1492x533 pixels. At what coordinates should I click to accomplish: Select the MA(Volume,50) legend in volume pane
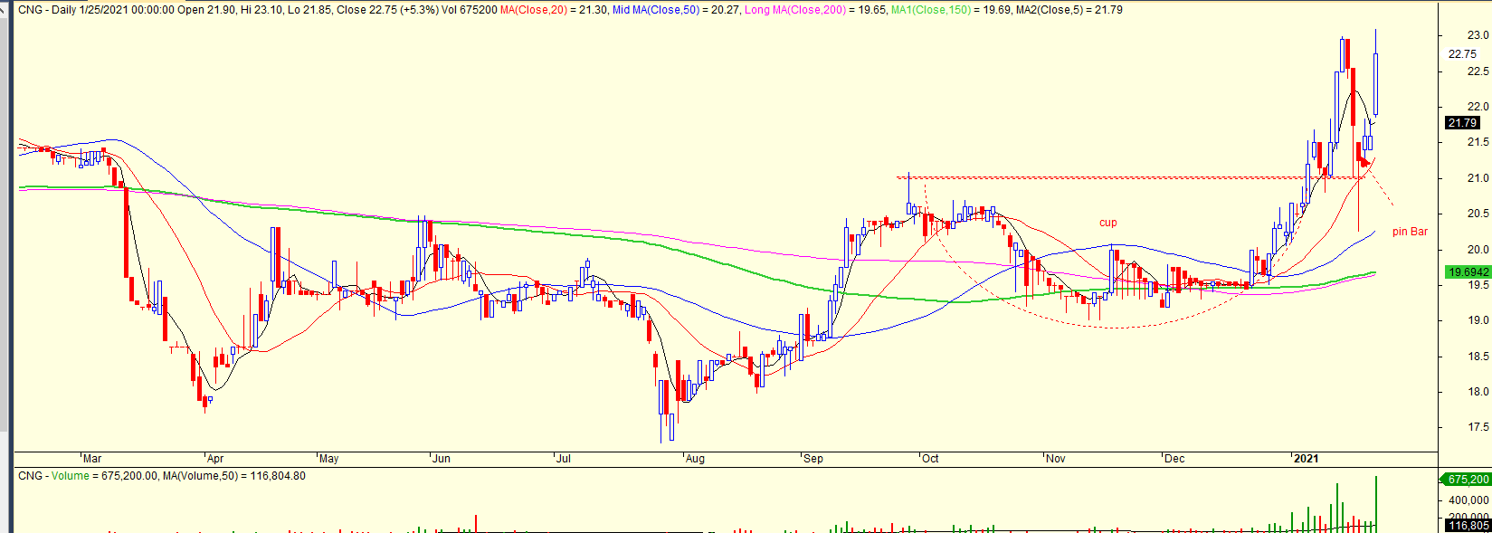pyautogui.click(x=247, y=476)
